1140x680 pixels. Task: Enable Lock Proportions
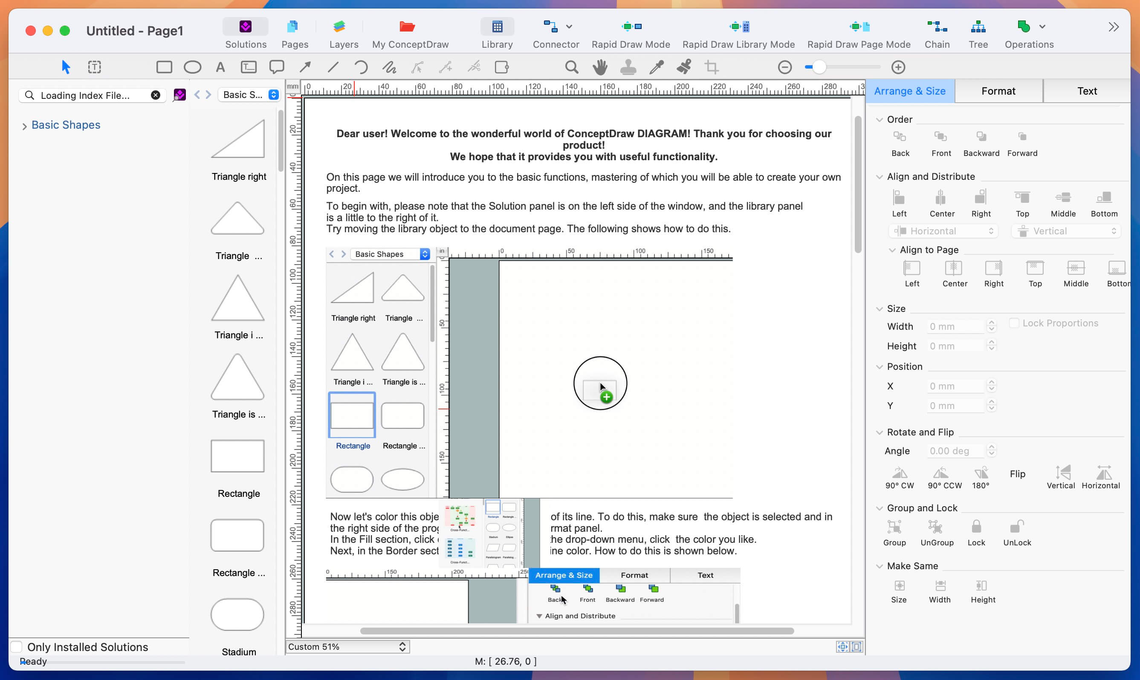pyautogui.click(x=1015, y=323)
